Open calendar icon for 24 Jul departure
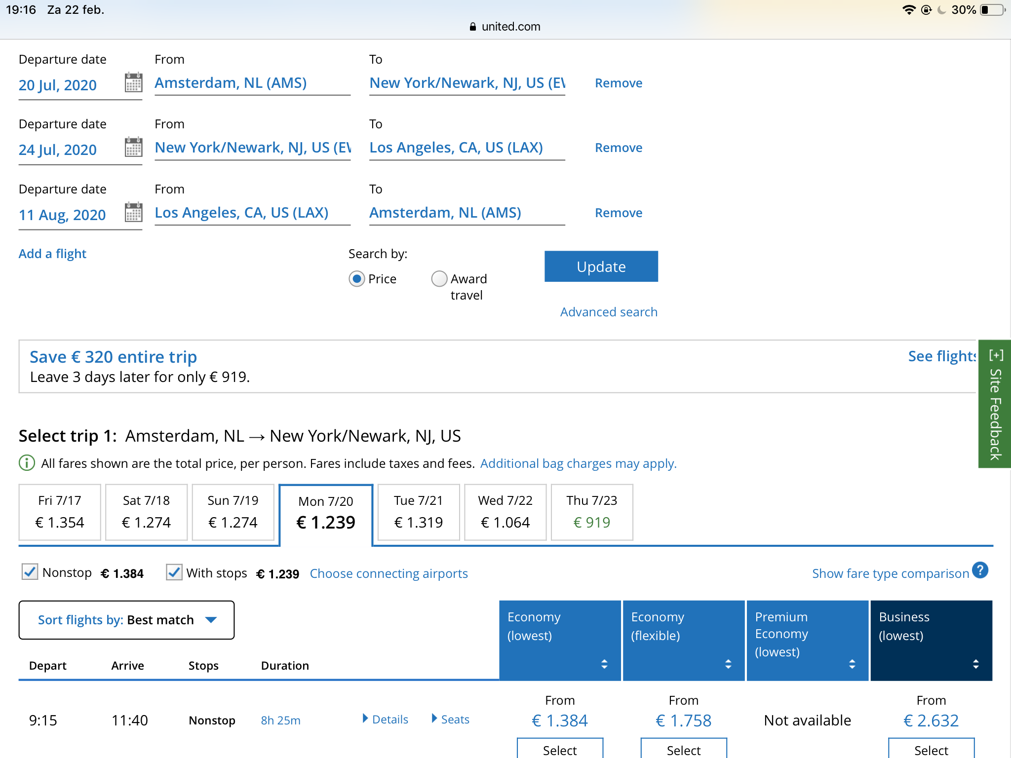Image resolution: width=1011 pixels, height=758 pixels. coord(133,147)
